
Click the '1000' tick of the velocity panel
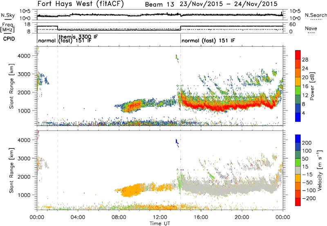click(24, 195)
